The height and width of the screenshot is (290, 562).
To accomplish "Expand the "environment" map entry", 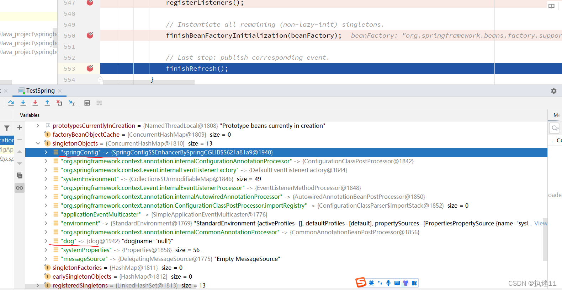I will pos(46,223).
